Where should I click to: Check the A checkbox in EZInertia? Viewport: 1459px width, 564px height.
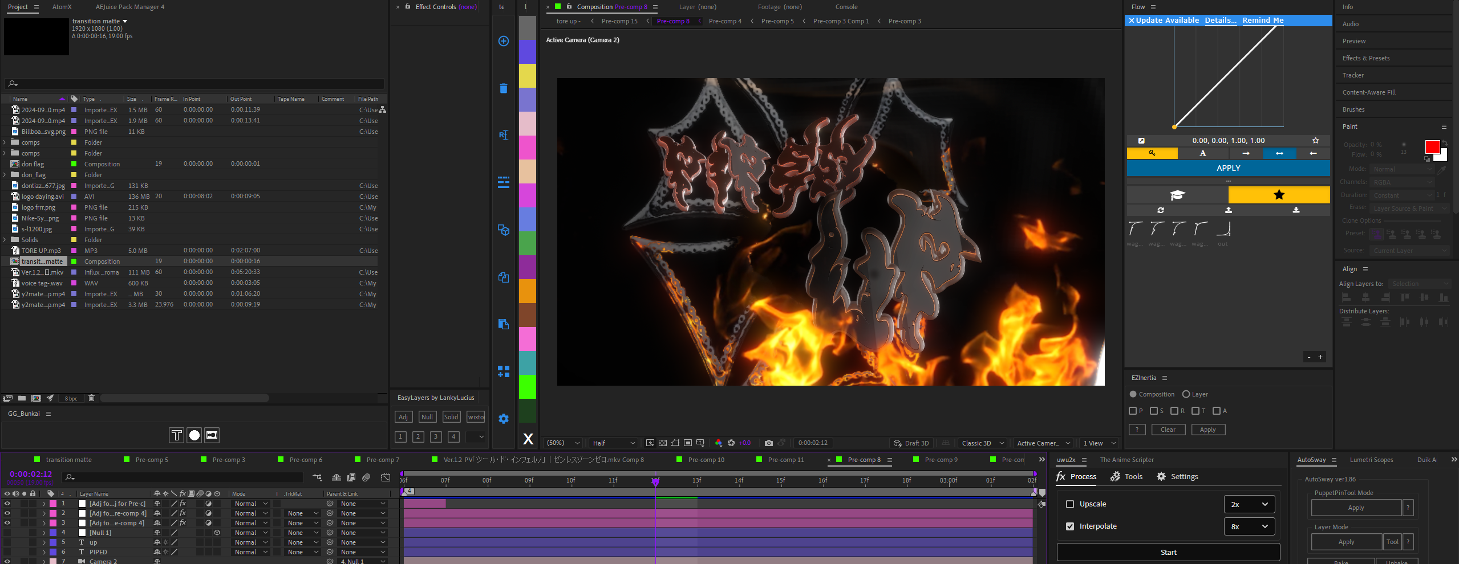point(1217,411)
